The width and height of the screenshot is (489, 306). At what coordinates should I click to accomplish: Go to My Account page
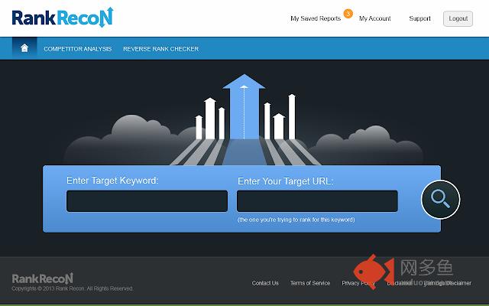click(375, 18)
